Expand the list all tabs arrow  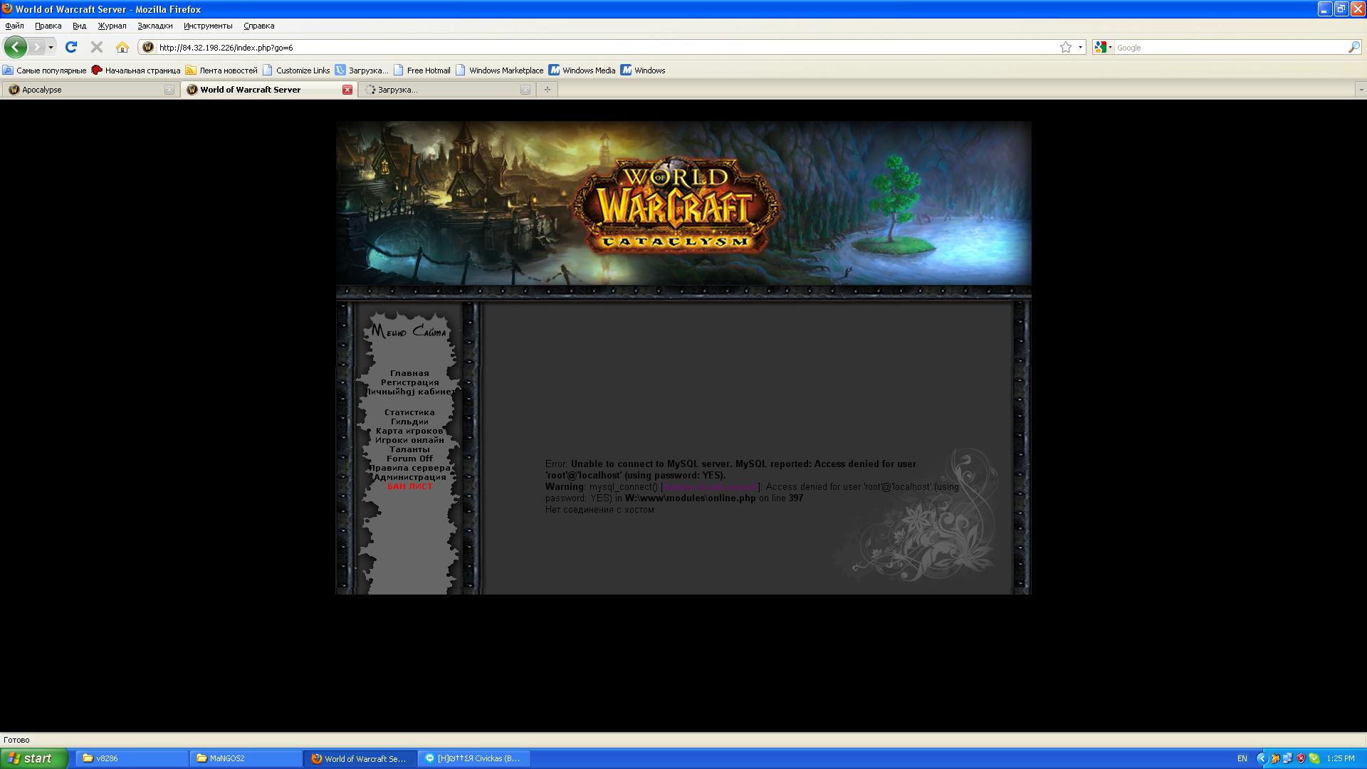[x=1361, y=89]
